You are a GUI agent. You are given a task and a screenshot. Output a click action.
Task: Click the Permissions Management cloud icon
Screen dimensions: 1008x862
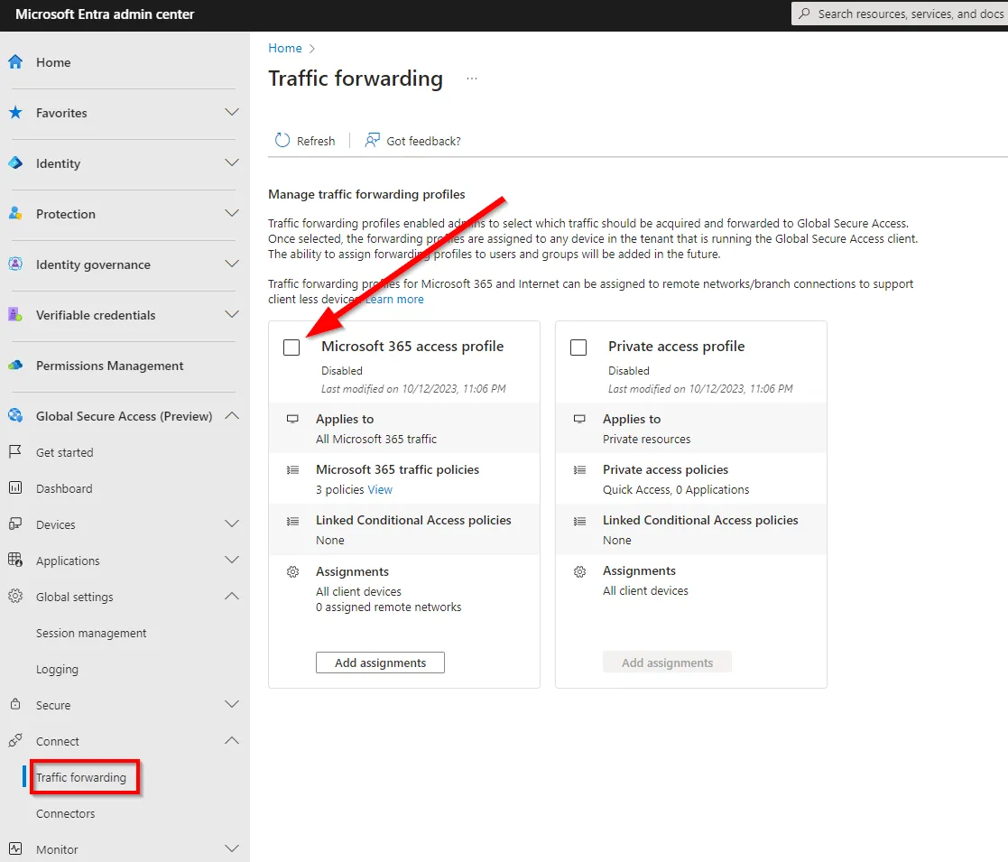15,366
